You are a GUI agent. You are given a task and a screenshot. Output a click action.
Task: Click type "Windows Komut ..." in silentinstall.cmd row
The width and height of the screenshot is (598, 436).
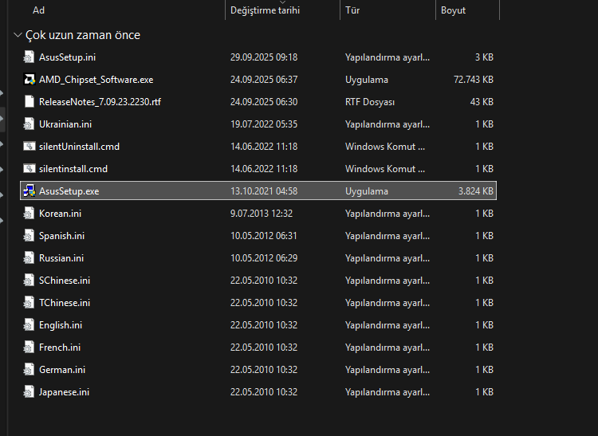click(x=385, y=169)
